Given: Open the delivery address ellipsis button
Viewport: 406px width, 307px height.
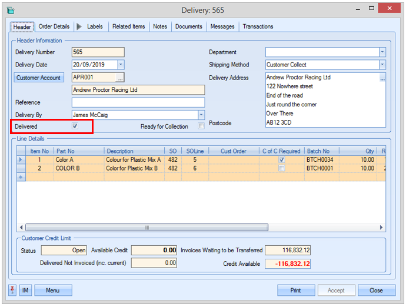Looking at the screenshot, I should [x=382, y=78].
